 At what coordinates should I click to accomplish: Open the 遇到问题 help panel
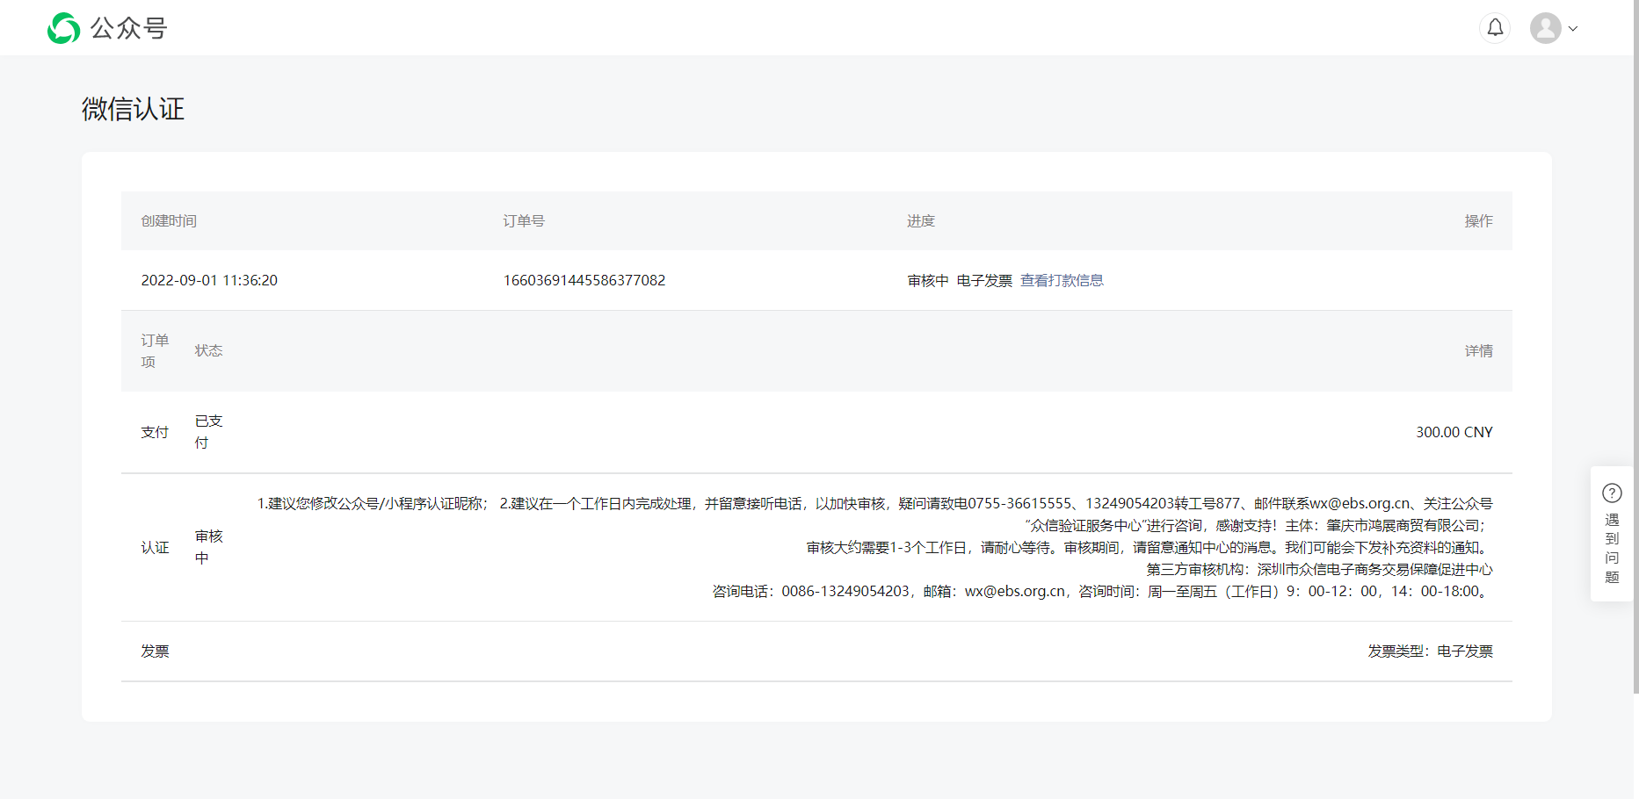tap(1612, 534)
